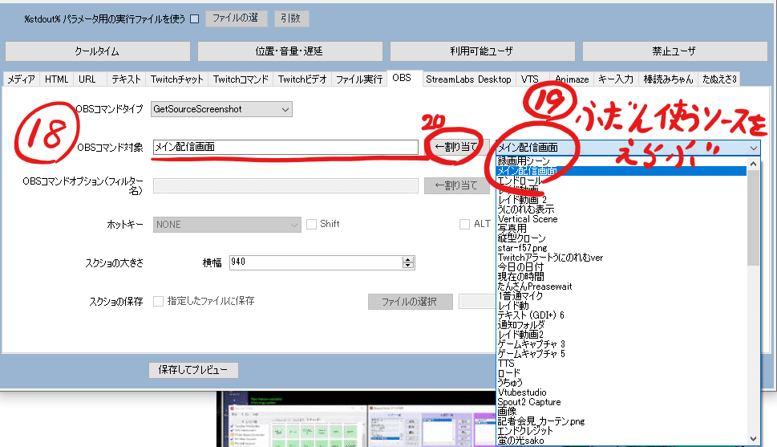Click the OBSコマンド対象 text field
Image resolution: width=777 pixels, height=447 pixels.
tap(285, 147)
